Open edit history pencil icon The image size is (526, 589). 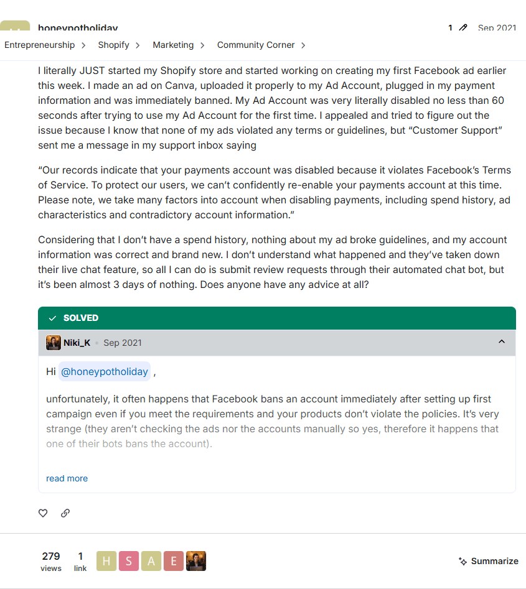tap(463, 27)
